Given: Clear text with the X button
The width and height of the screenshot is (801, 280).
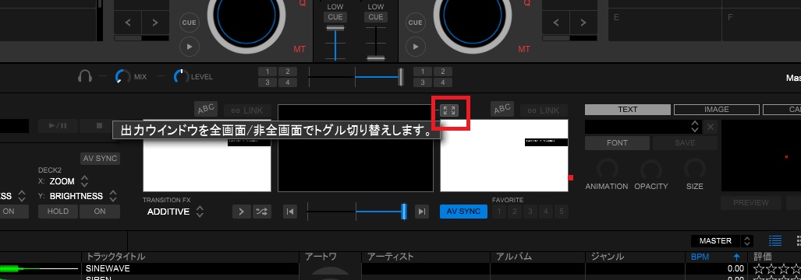Looking at the screenshot, I should pos(710,127).
